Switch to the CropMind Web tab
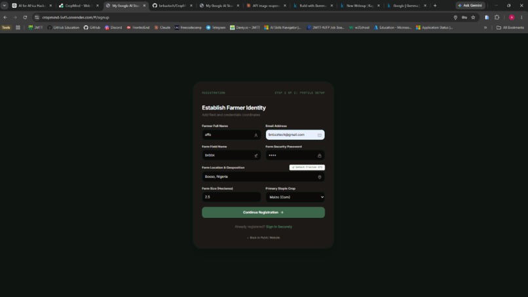Screen dimensions: 528x297 (x=79, y=5)
